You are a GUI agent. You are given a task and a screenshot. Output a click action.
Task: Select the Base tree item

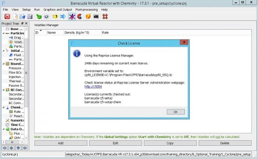[x=15, y=29]
